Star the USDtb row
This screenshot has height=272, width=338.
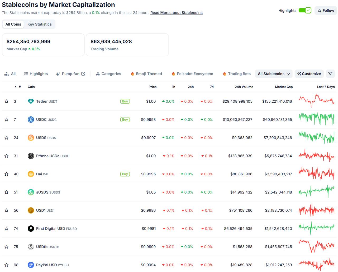(x=7, y=247)
